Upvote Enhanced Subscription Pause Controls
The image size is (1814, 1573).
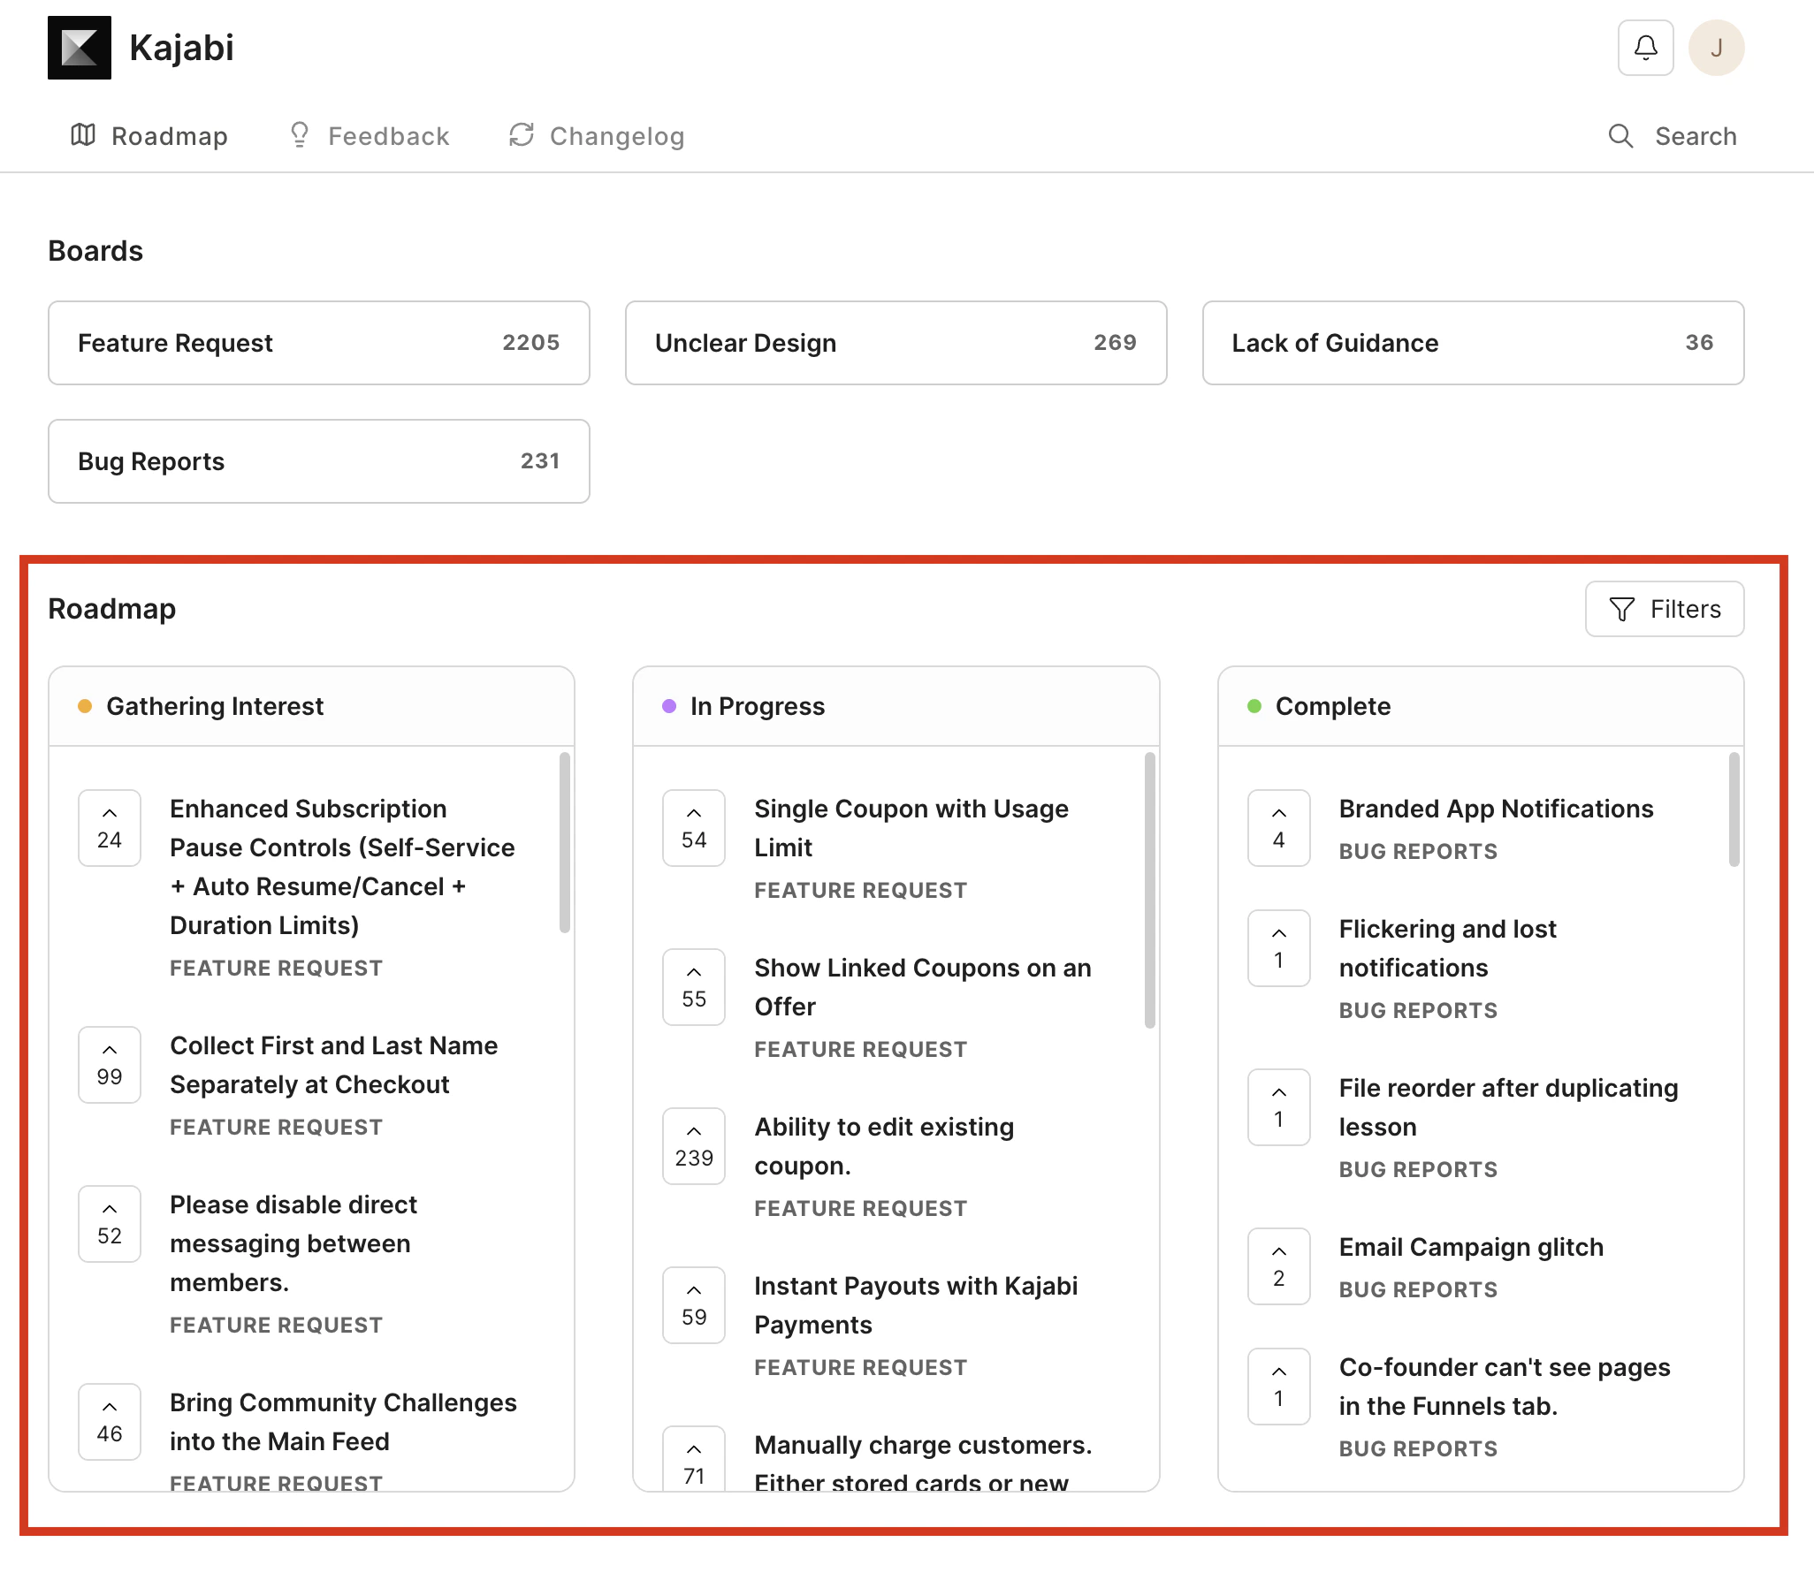pos(110,828)
